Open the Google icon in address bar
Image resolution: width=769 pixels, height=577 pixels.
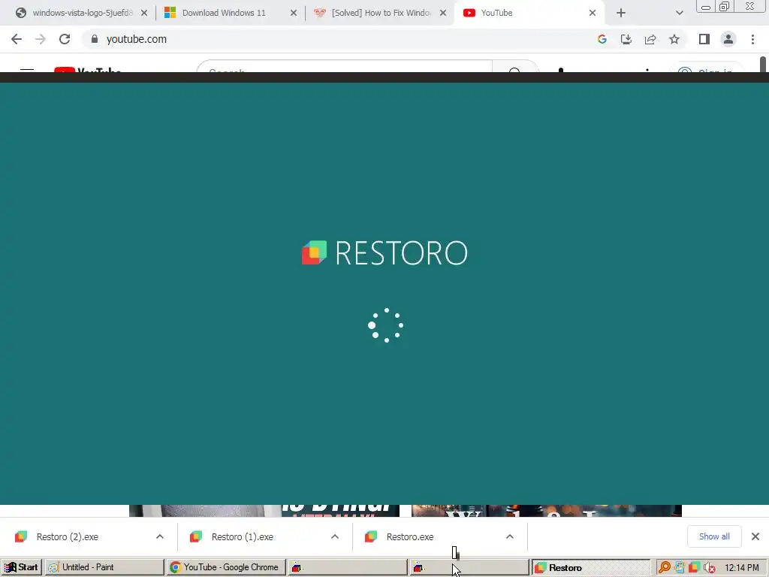click(602, 39)
